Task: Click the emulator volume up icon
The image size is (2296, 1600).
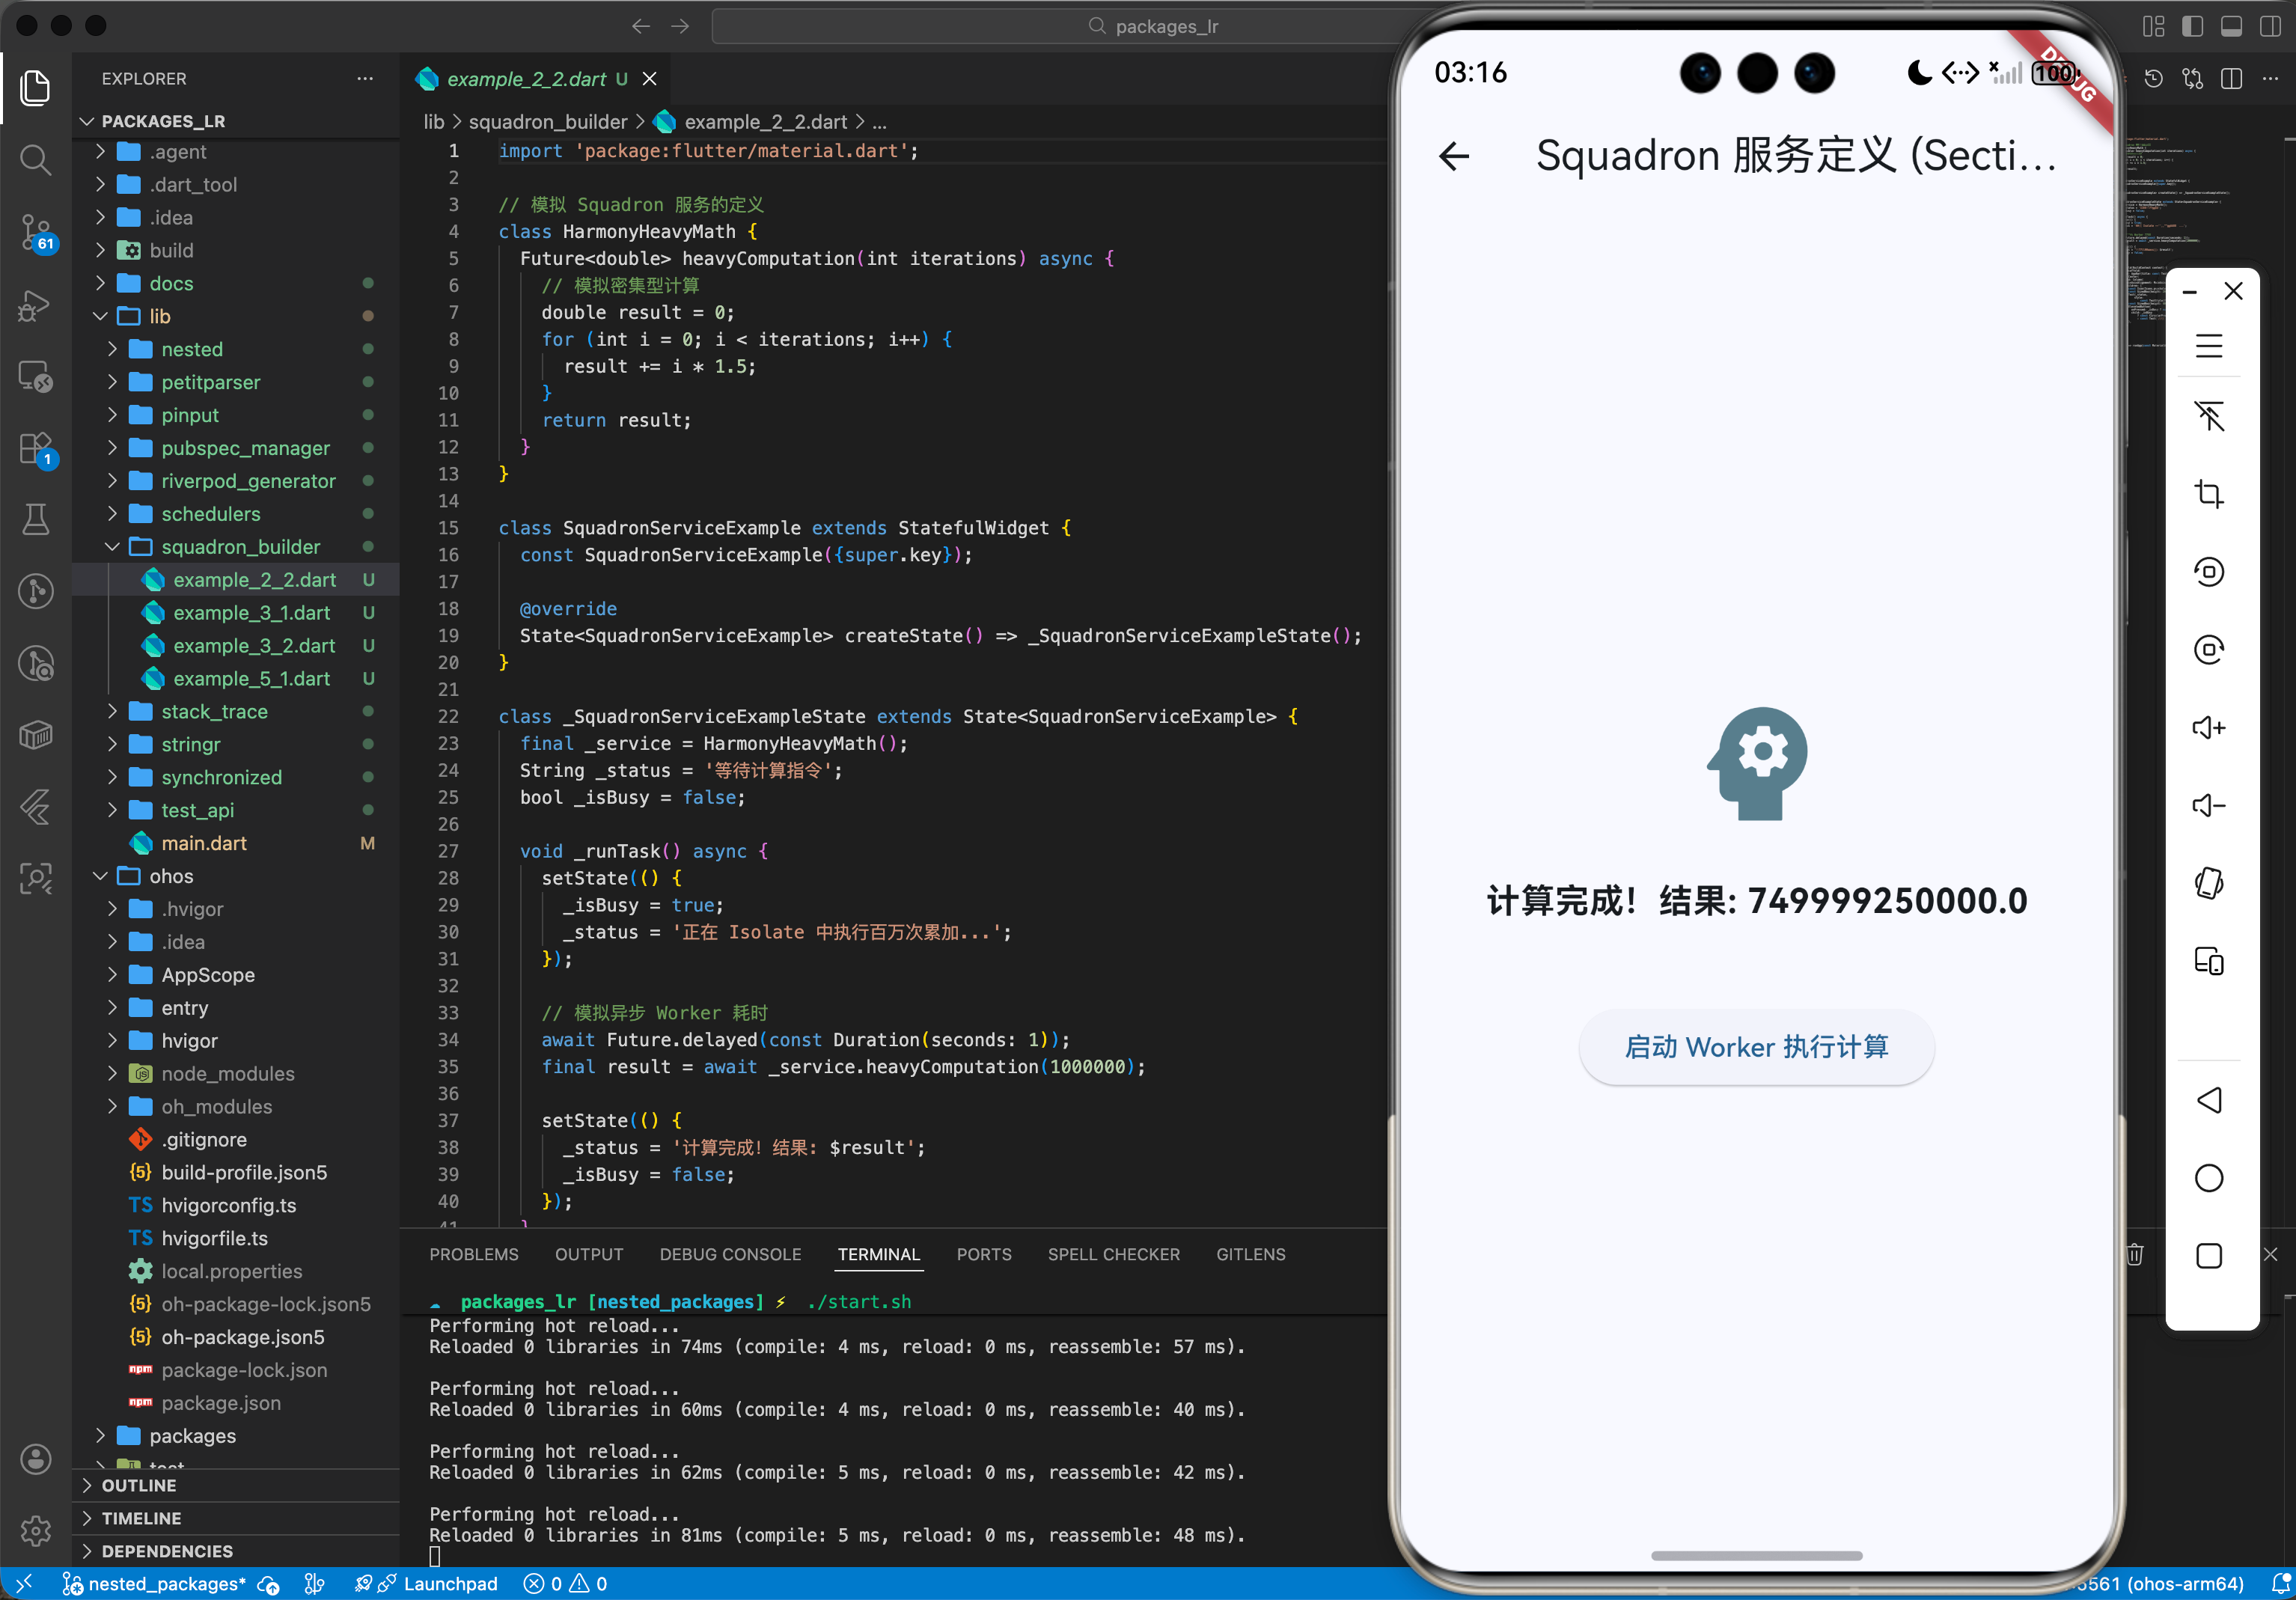Action: pyautogui.click(x=2208, y=727)
